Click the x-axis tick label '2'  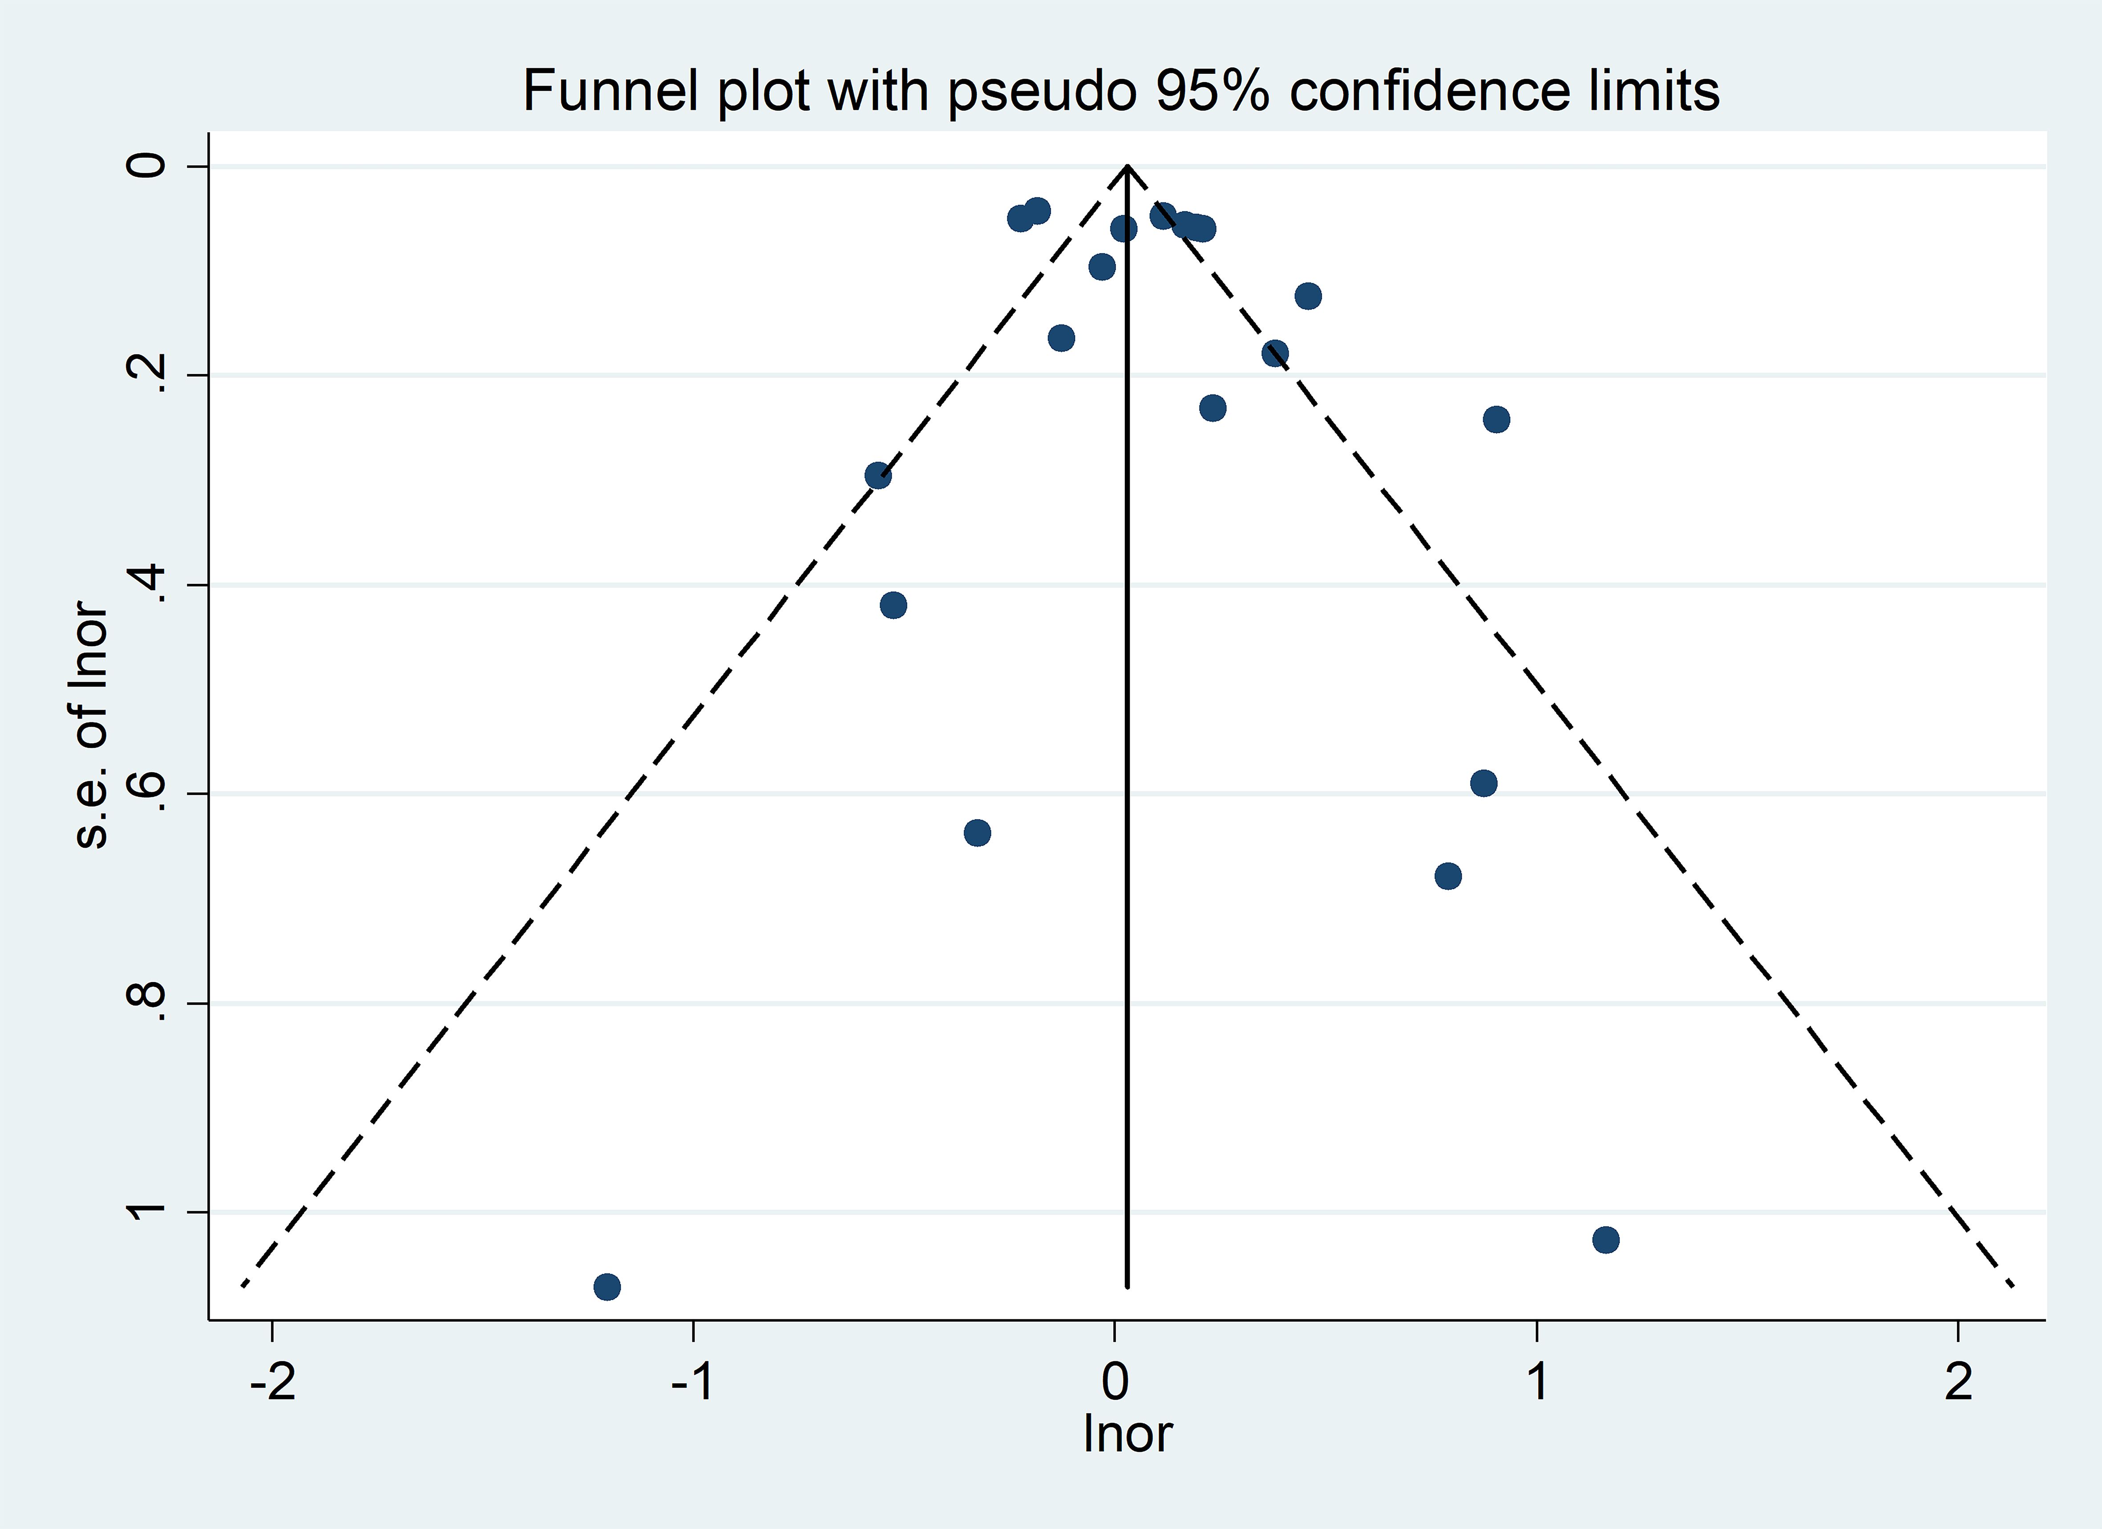pos(1958,1383)
